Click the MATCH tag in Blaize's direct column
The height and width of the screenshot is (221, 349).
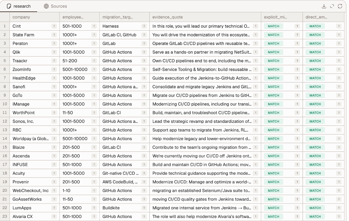click(315, 147)
